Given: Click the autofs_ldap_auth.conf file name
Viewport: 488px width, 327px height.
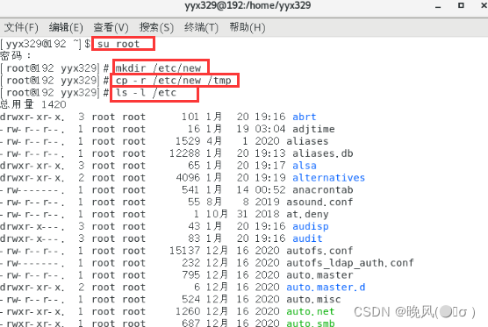Looking at the screenshot, I should [x=350, y=263].
